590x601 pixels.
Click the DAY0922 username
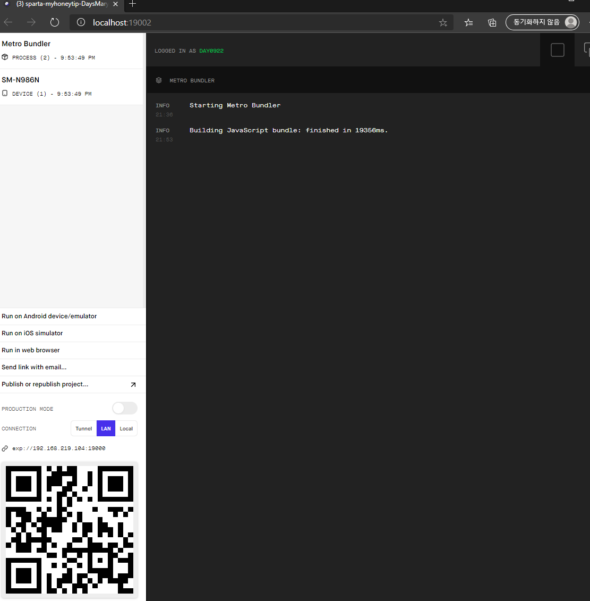coord(211,51)
